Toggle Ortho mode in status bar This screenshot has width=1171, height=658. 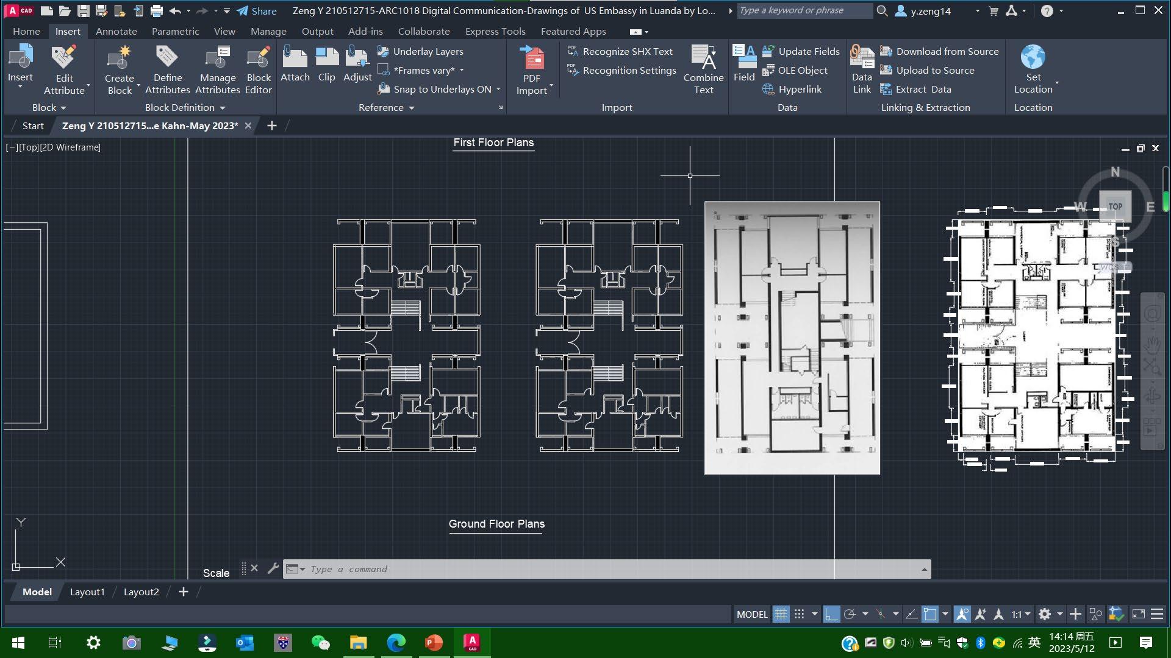(831, 614)
